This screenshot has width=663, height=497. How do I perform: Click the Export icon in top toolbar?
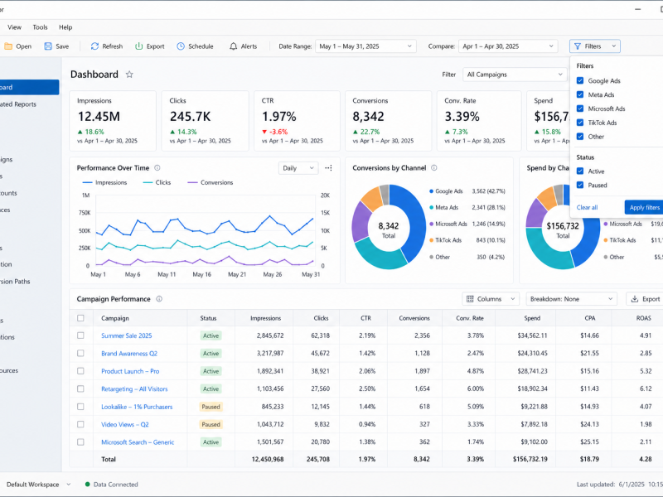pos(138,46)
